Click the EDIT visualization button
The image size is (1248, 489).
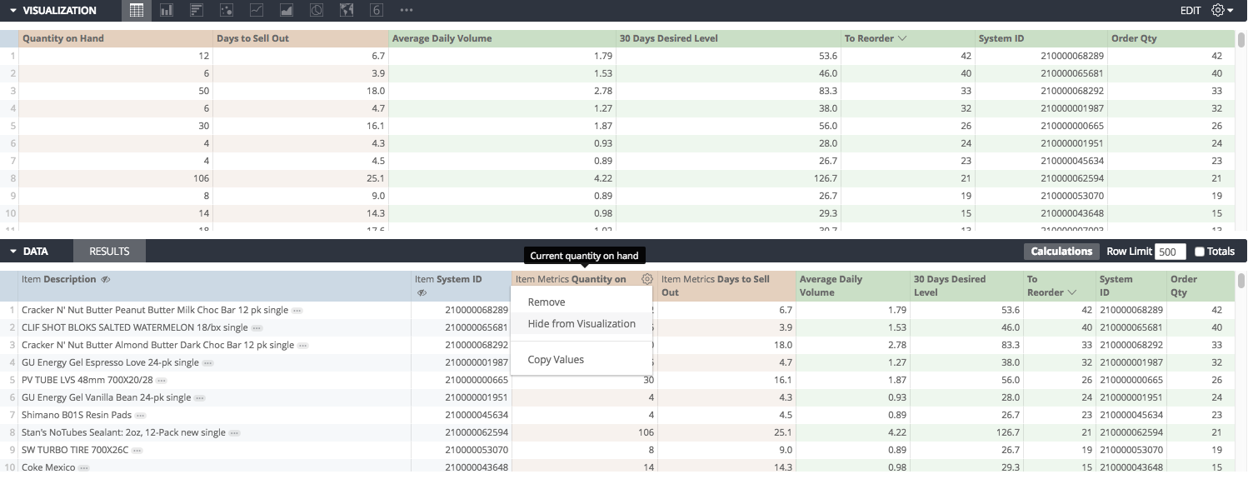click(1191, 11)
